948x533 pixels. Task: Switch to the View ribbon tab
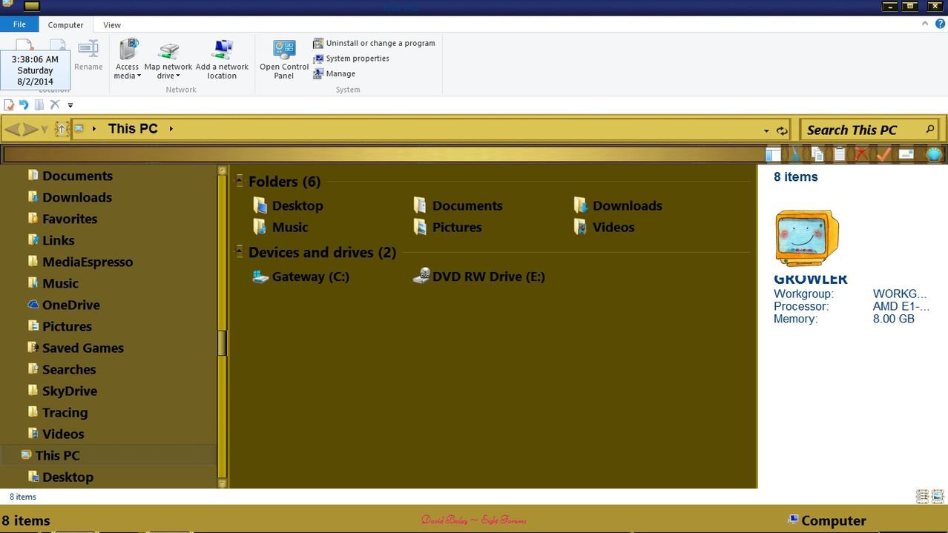click(x=111, y=24)
